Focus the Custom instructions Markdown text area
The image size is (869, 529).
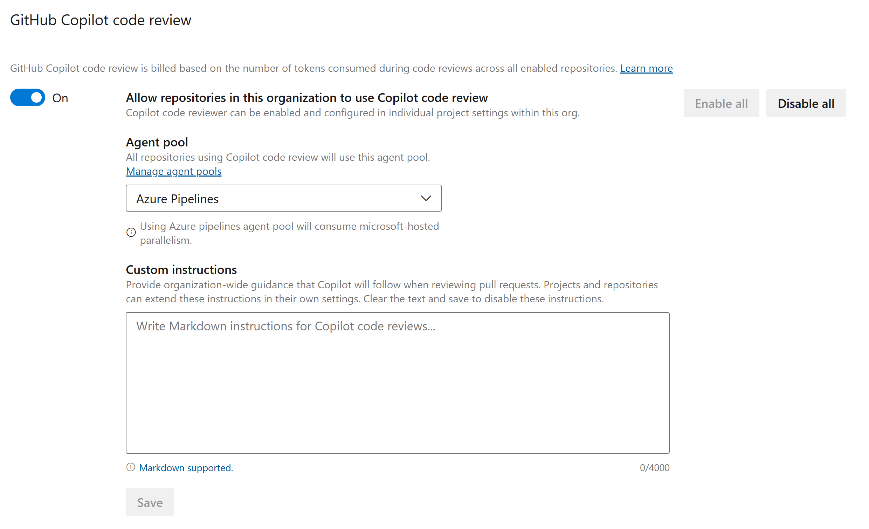[x=398, y=383]
